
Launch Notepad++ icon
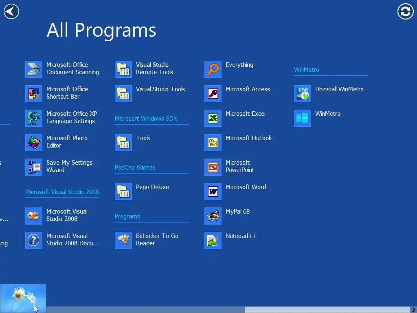213,240
